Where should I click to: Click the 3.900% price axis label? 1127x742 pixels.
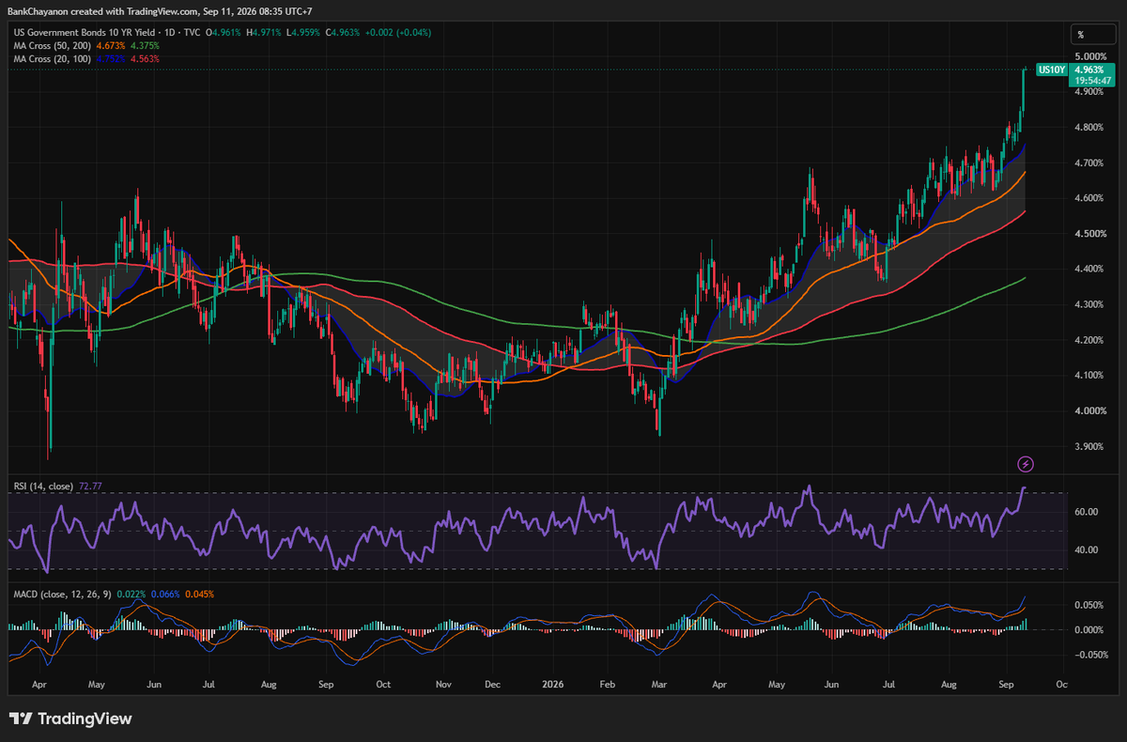1090,447
